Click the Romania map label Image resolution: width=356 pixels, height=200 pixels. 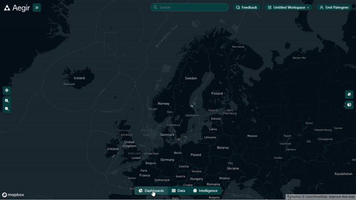tap(213, 184)
